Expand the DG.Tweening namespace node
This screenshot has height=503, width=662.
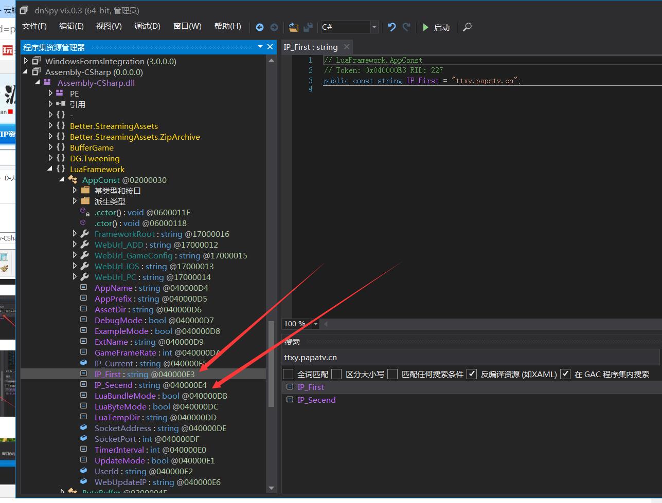coord(50,158)
